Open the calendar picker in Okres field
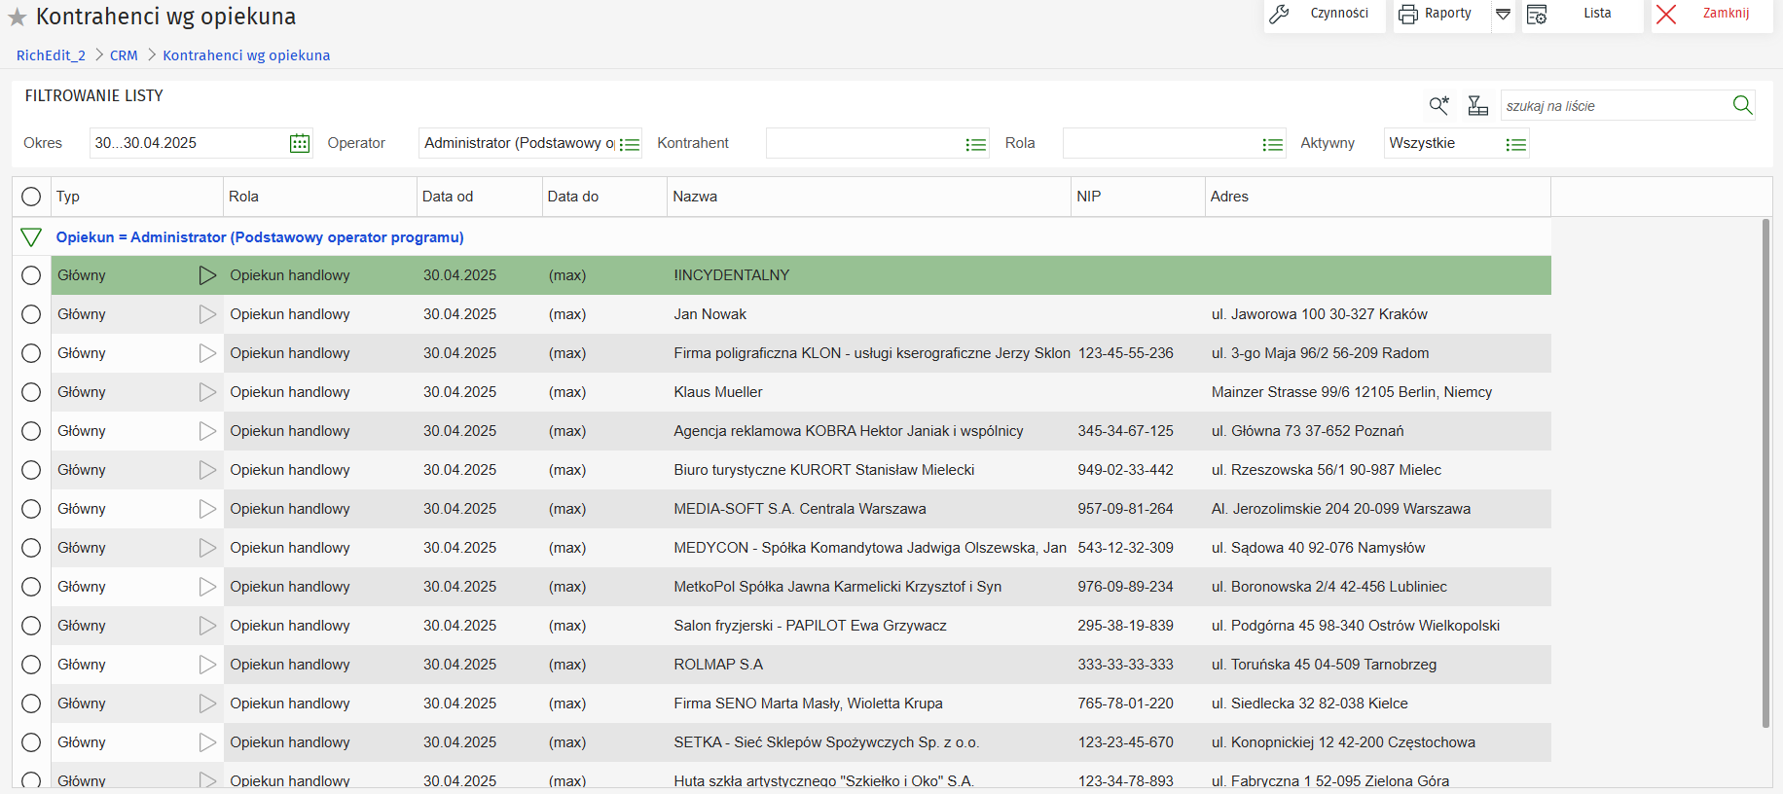The image size is (1783, 794). click(x=300, y=144)
